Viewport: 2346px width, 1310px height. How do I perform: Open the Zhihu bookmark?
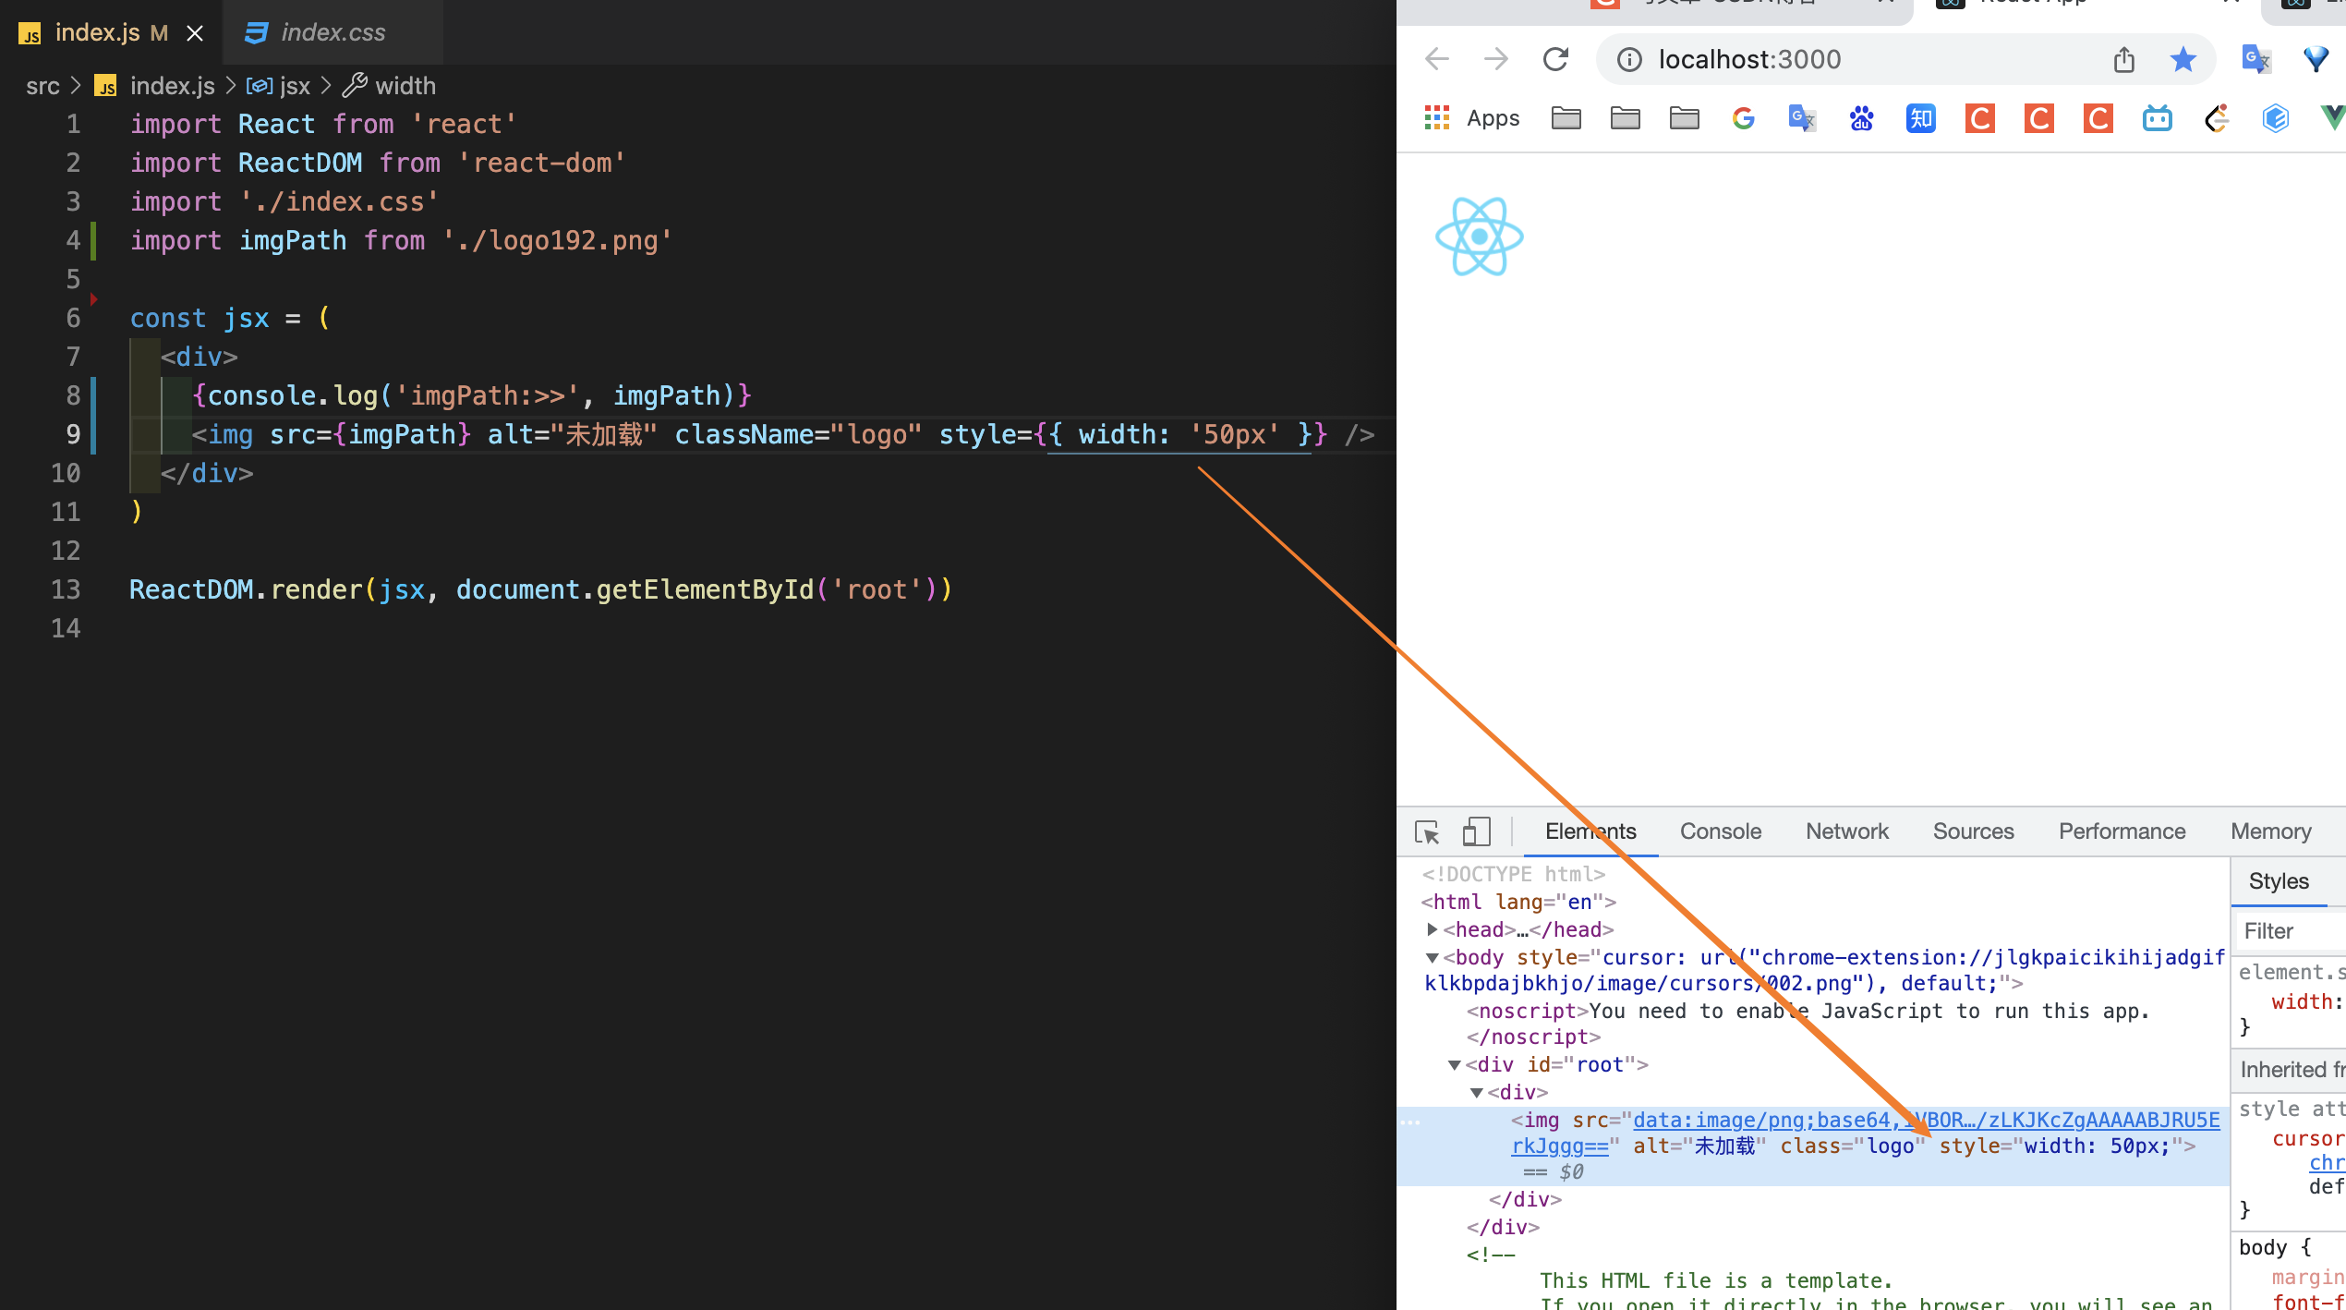click(x=1921, y=118)
